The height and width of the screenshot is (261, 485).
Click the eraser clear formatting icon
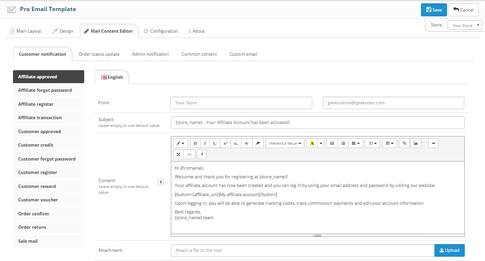coord(257,143)
